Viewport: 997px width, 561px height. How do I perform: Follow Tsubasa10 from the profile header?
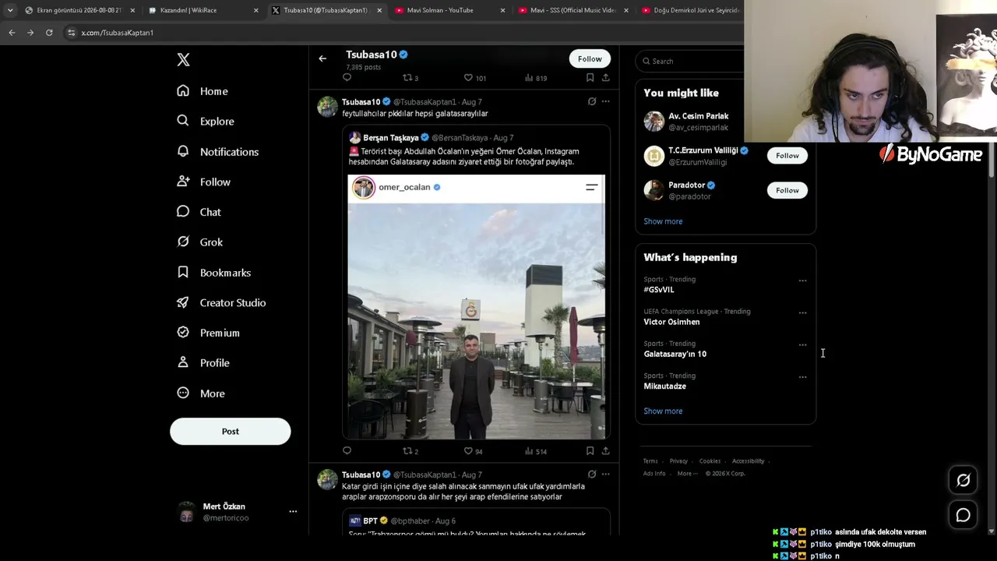click(x=590, y=58)
